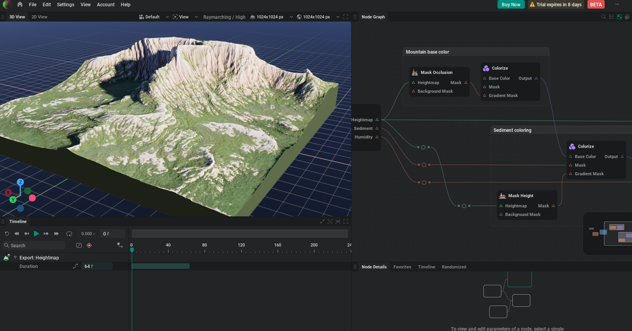The width and height of the screenshot is (632, 331).
Task: Click the Duration green bar in timeline
Action: [161, 266]
